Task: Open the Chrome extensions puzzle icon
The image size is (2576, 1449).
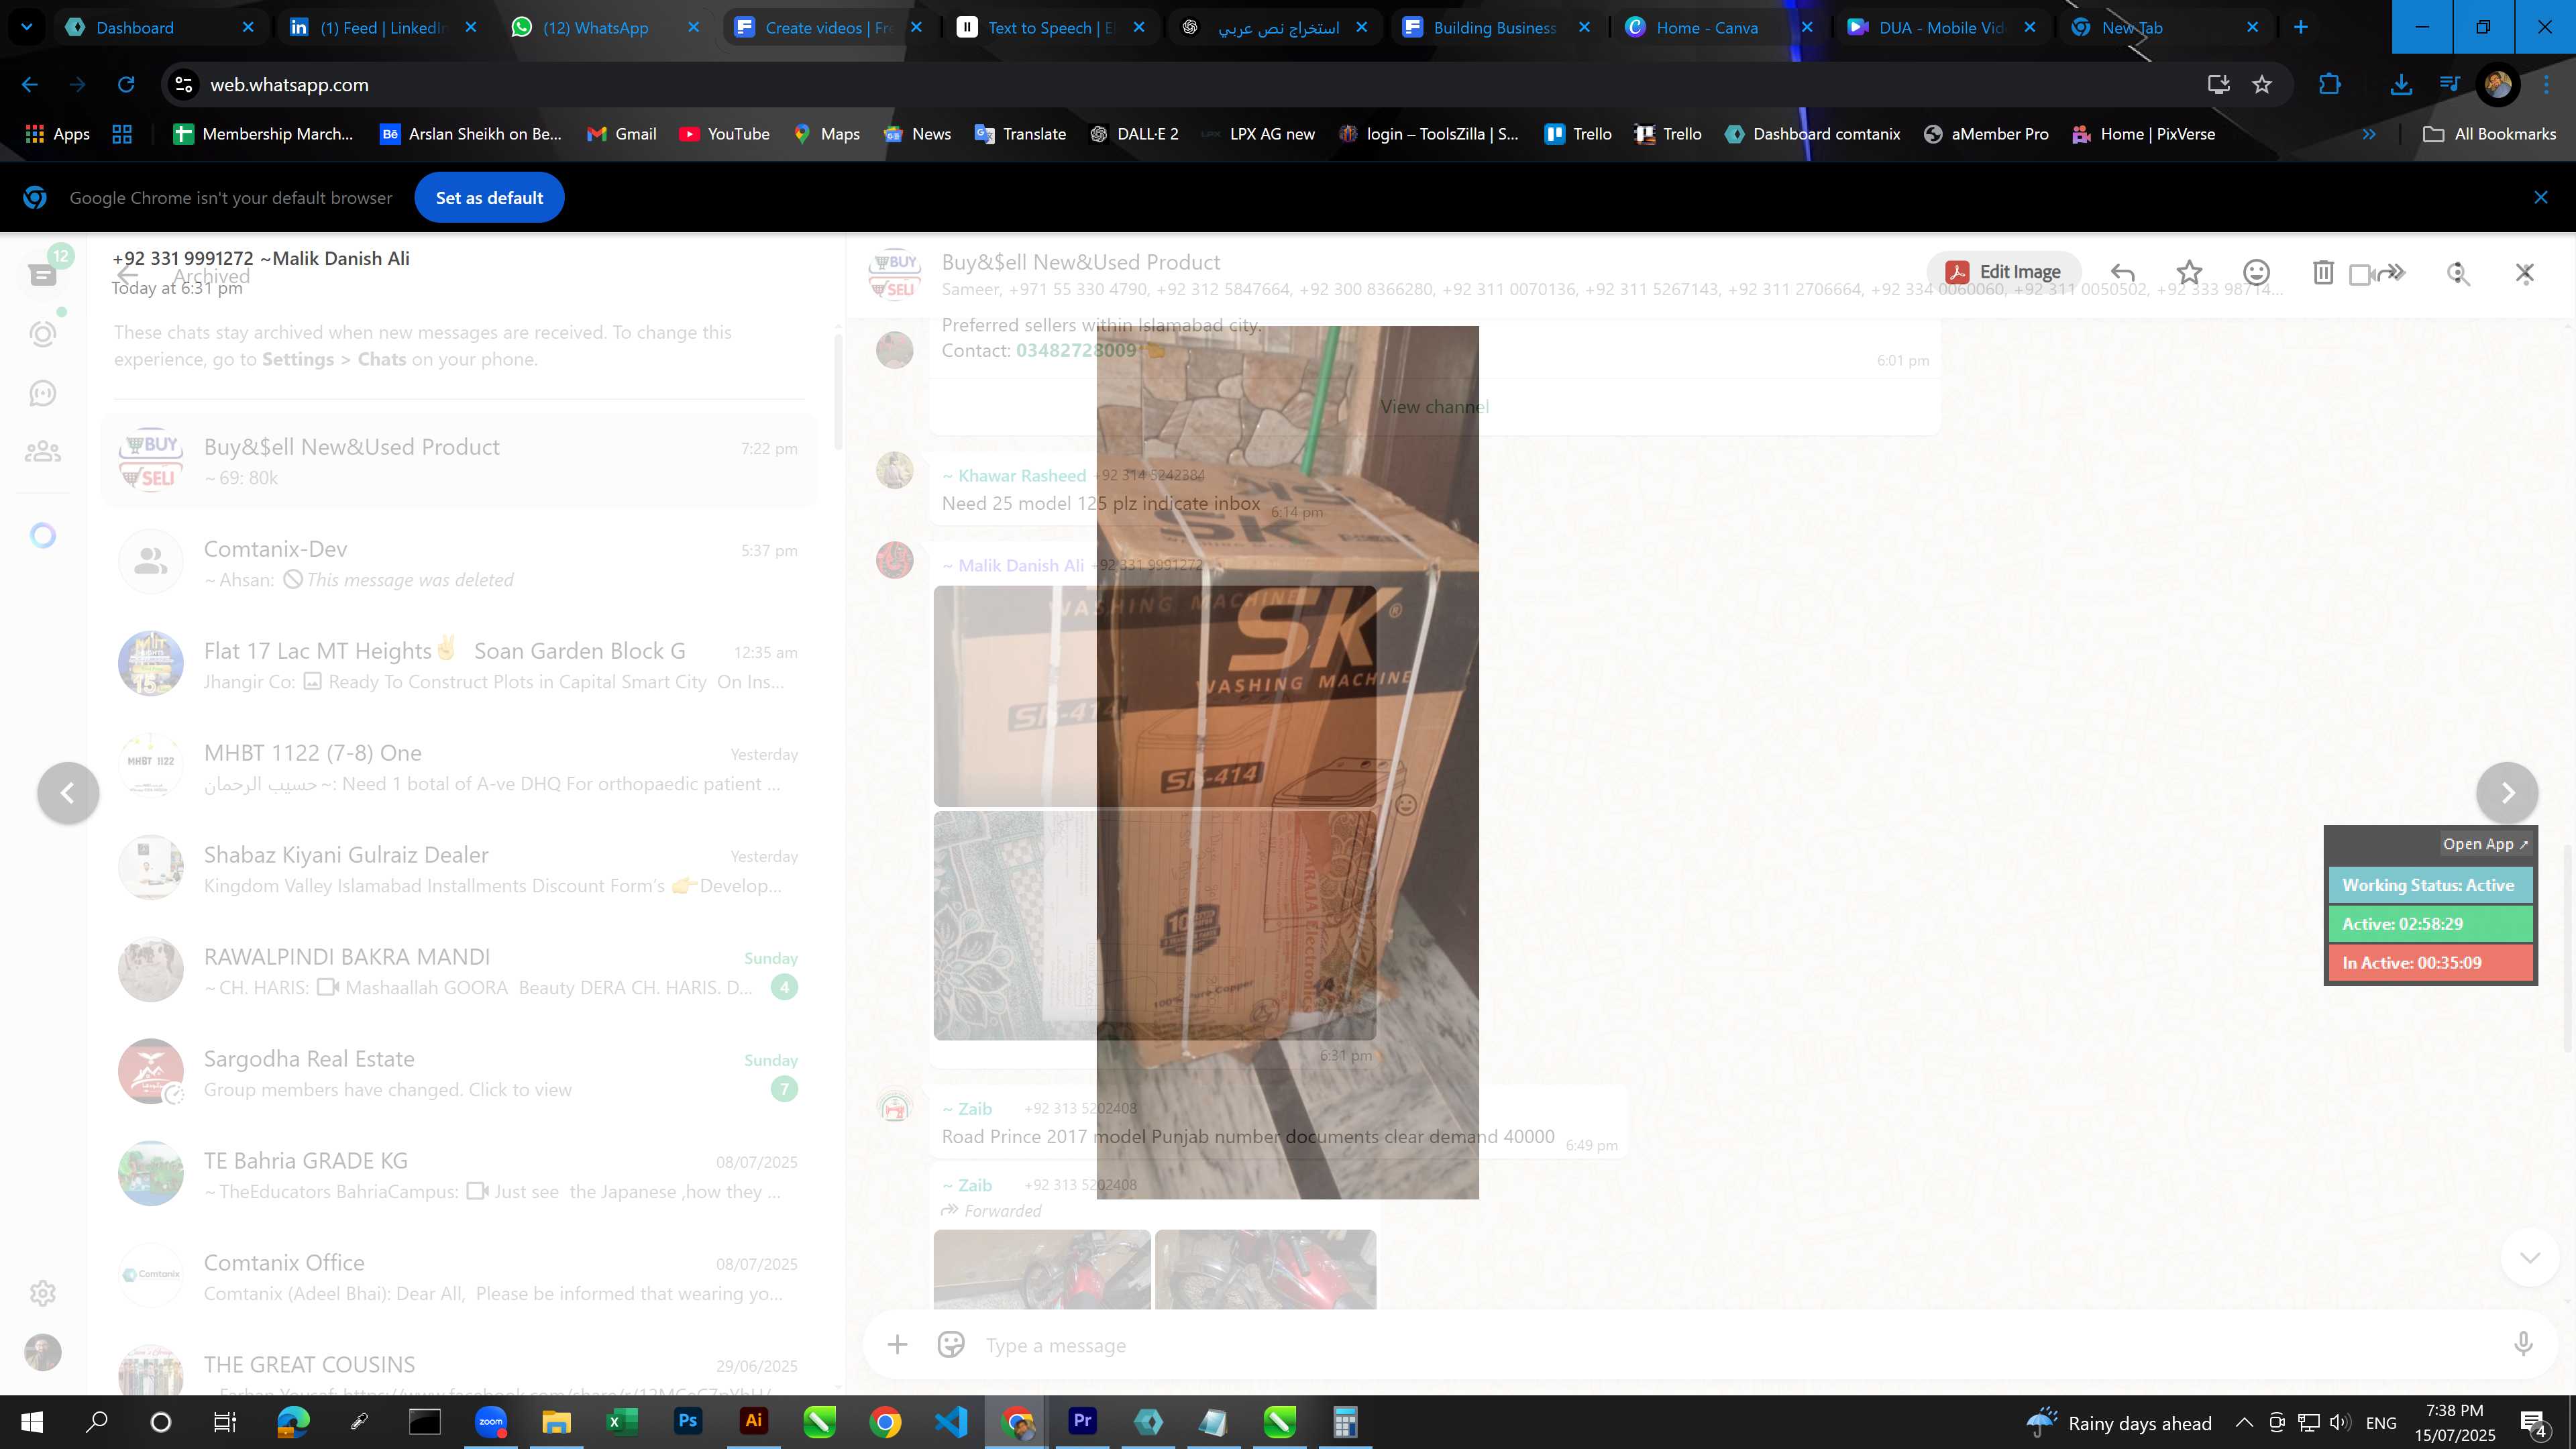Action: (2330, 85)
